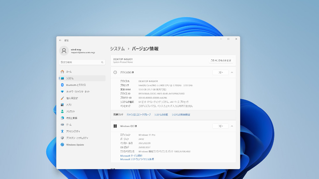The width and height of the screenshot is (319, 179).
Task: Open システムの詳細設定 link
Action: pyautogui.click(x=181, y=114)
